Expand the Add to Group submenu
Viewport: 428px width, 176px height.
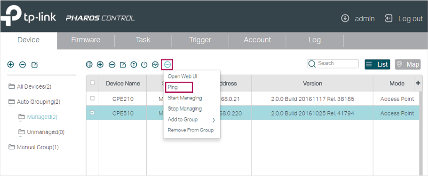(x=191, y=120)
